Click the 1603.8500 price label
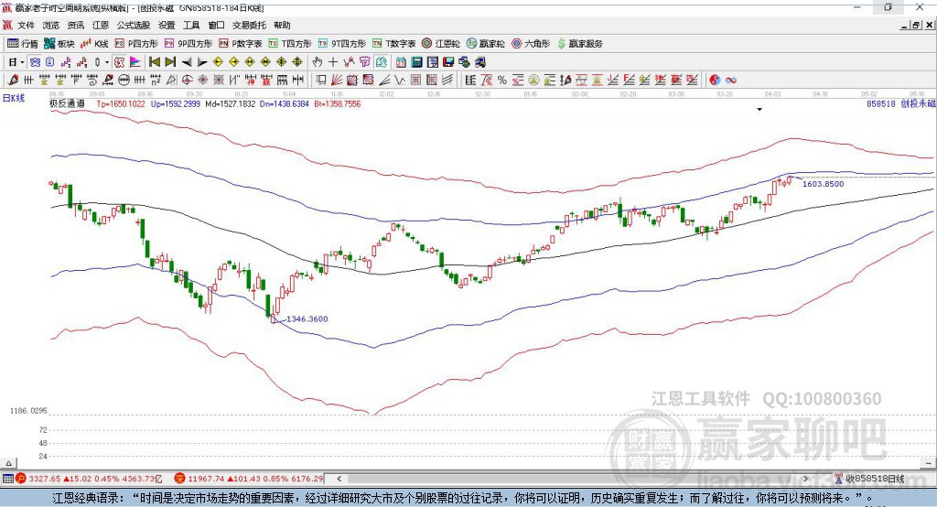 (823, 184)
